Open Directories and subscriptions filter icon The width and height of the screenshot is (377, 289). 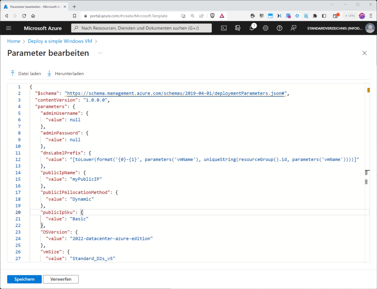pos(237,28)
